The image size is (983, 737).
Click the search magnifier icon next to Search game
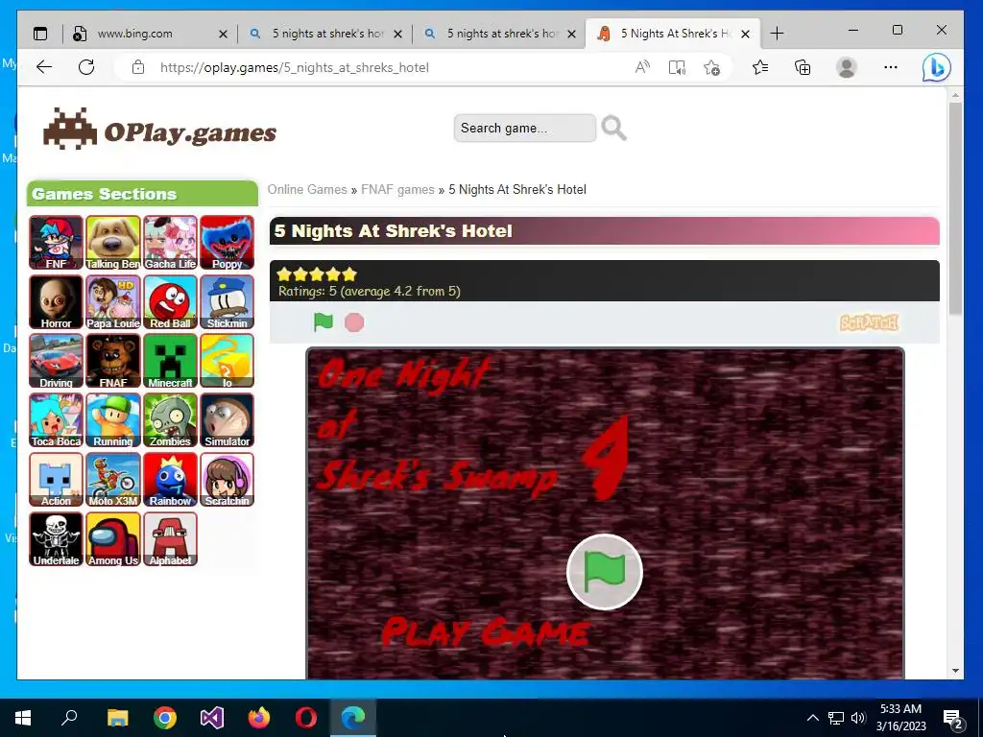coord(613,128)
